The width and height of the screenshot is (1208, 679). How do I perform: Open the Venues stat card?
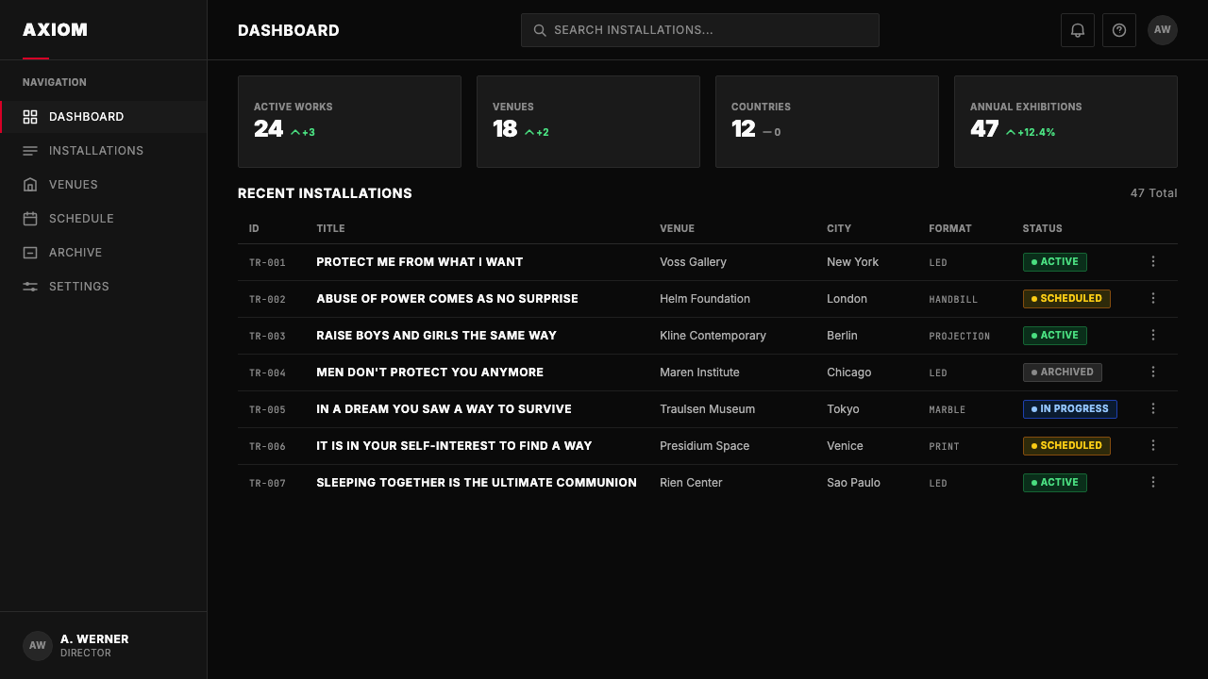(x=588, y=122)
